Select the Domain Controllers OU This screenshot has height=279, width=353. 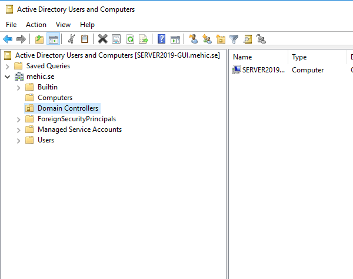pos(68,108)
